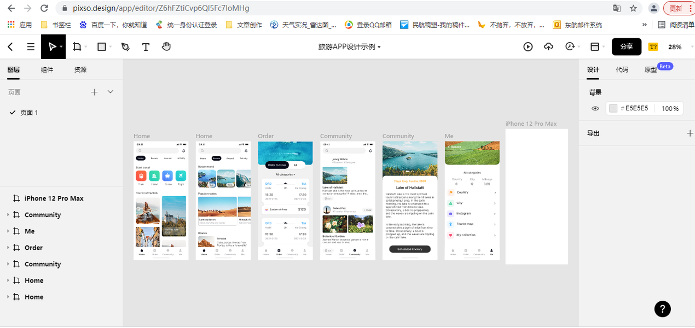Expand the Order layer
The height and width of the screenshot is (328, 695).
8,248
